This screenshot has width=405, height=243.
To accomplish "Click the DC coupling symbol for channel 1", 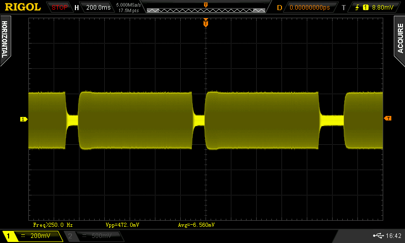I will point(23,236).
